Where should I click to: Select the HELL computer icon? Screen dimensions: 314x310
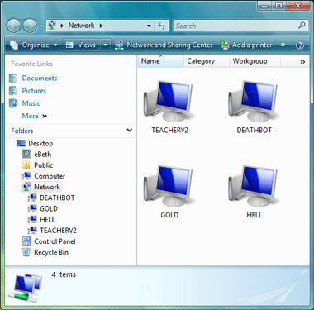[254, 186]
